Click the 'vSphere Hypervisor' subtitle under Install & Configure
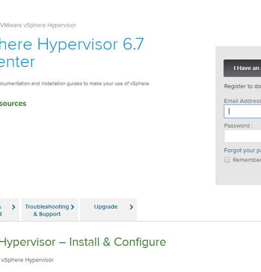This screenshot has height=272, width=261. pyautogui.click(x=27, y=260)
